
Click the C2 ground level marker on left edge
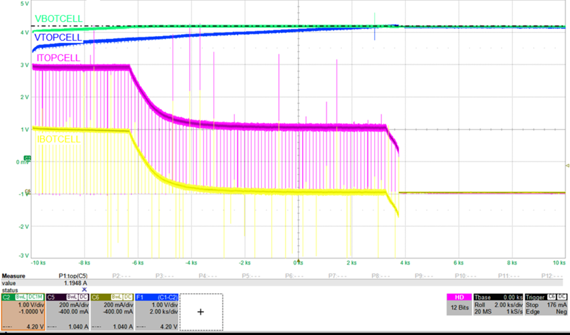27,158
